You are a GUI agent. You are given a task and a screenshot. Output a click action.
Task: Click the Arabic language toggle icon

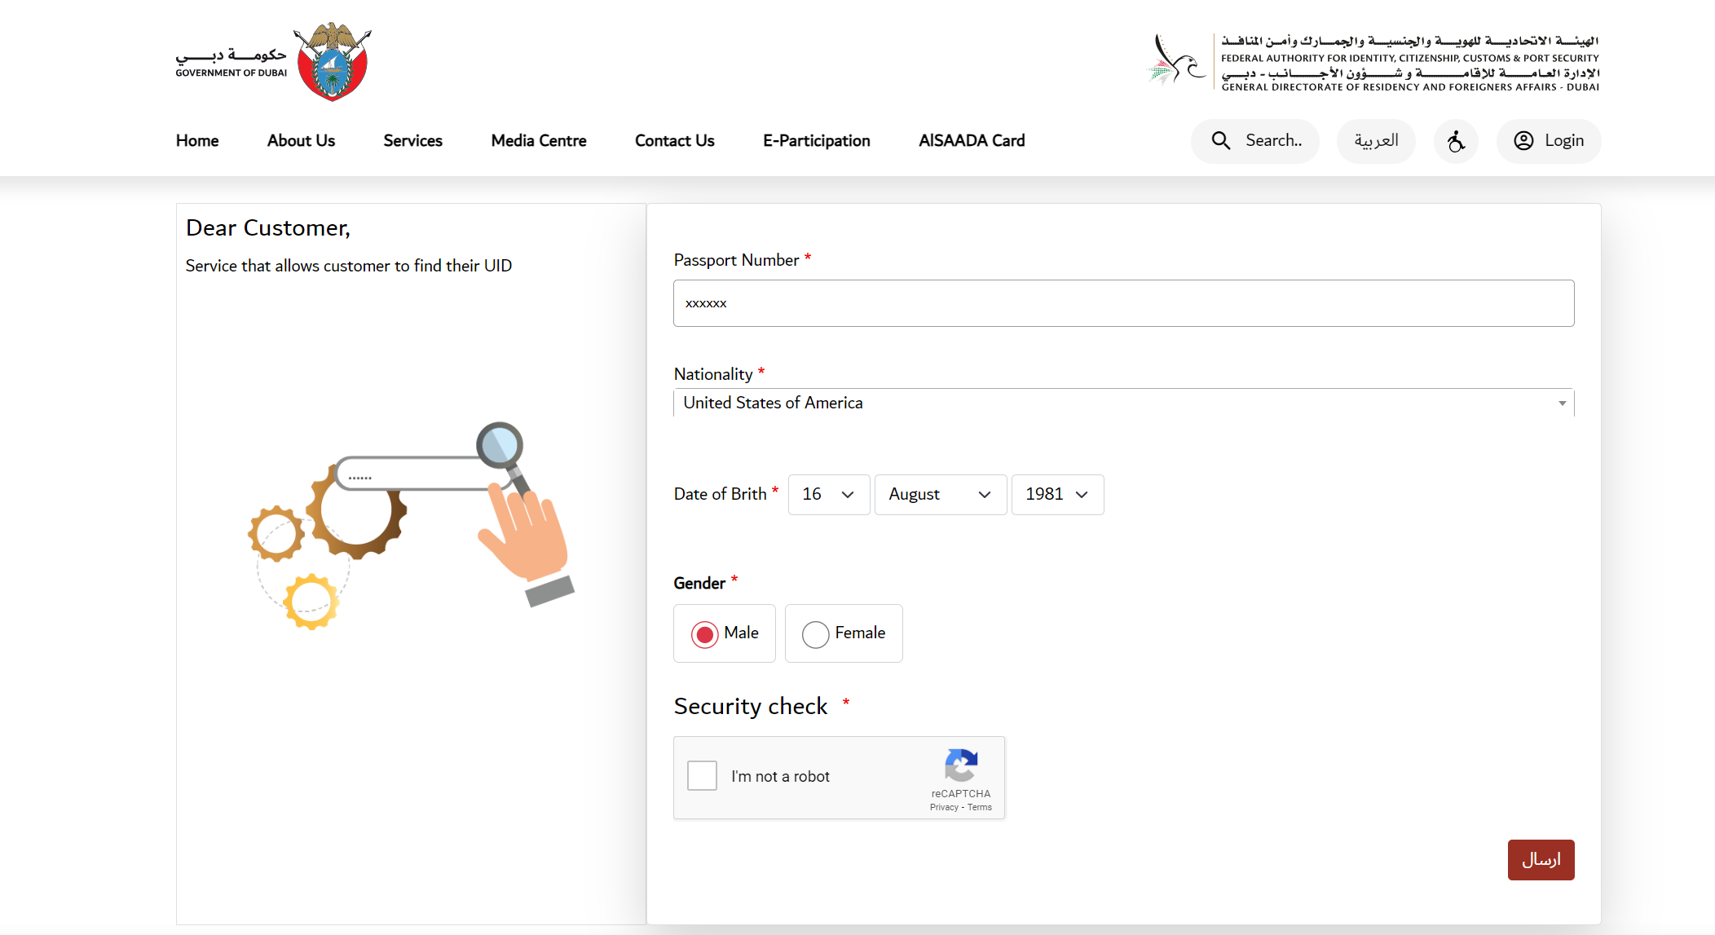pos(1377,140)
